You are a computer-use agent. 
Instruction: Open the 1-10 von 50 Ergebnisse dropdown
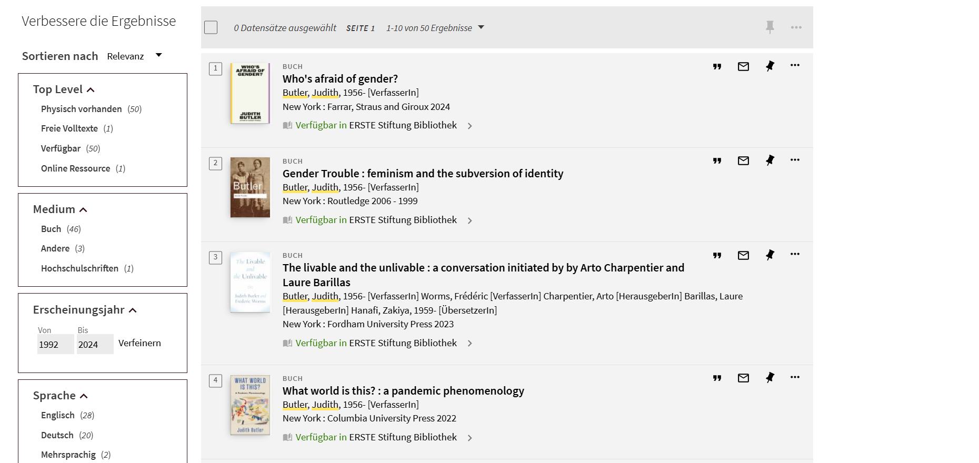pos(435,28)
